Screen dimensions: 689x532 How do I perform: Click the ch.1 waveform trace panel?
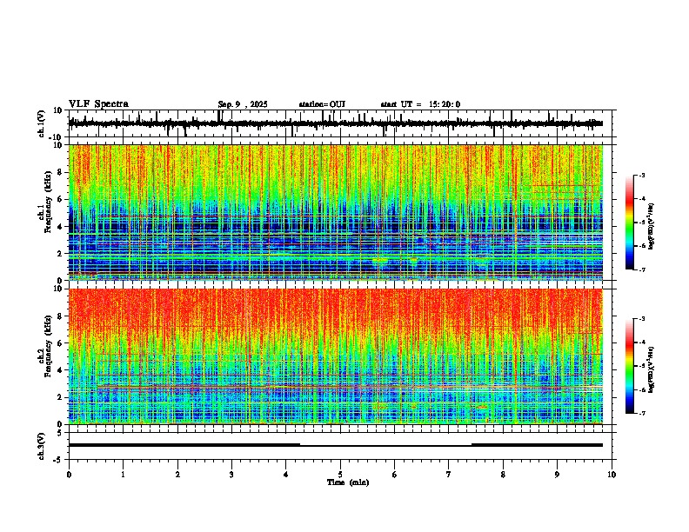click(x=342, y=123)
